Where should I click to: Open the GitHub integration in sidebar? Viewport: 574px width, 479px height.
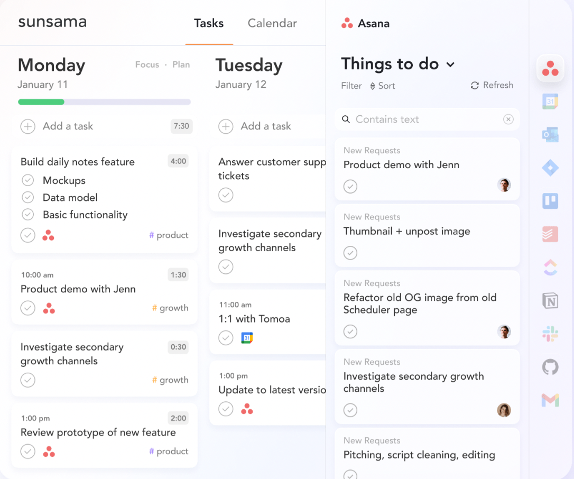click(x=550, y=367)
